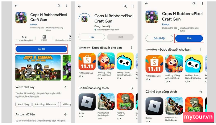The width and height of the screenshot is (216, 125).
Task: Select the Bắn súng chiến thuật chip
Action: coord(46,104)
